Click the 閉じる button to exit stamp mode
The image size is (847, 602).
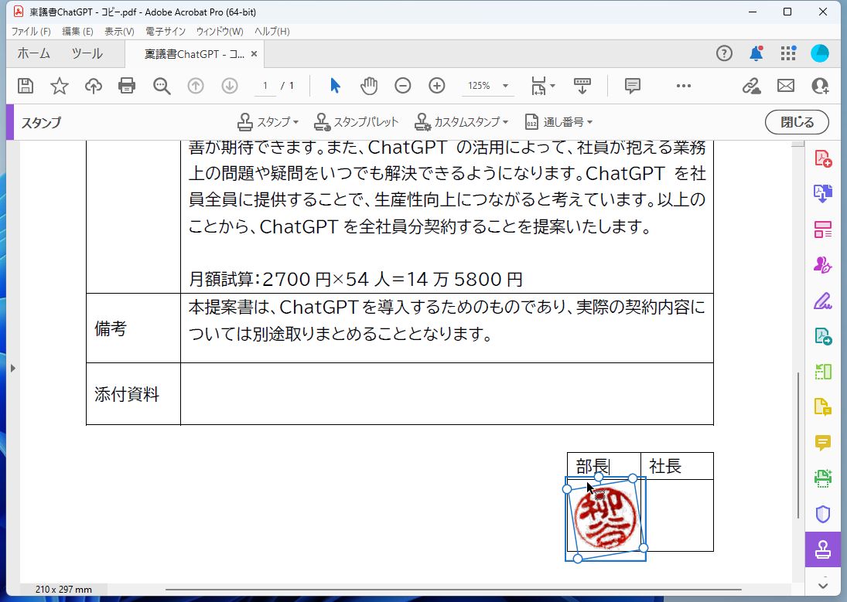(797, 122)
